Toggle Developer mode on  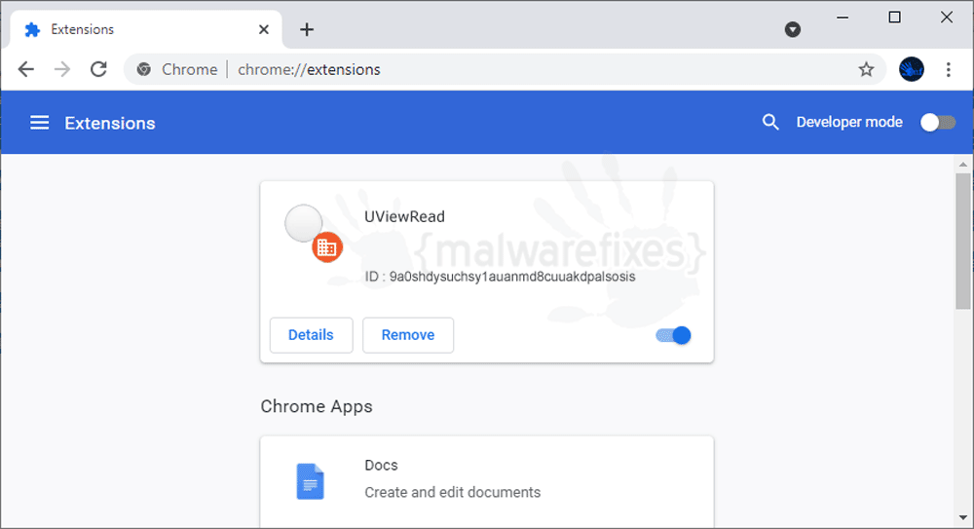937,122
